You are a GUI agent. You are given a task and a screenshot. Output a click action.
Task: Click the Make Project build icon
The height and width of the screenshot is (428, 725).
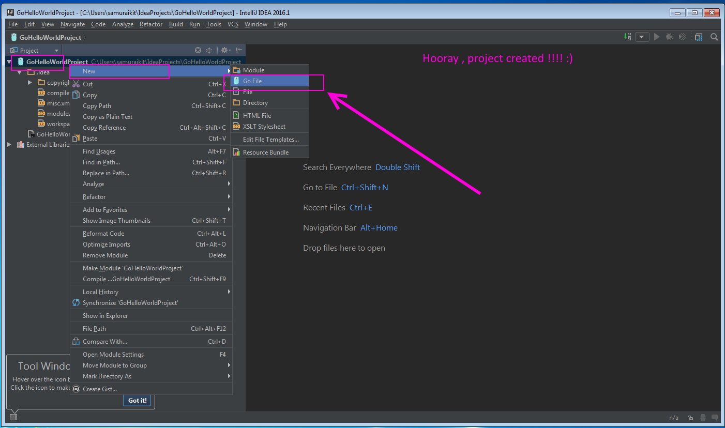[x=627, y=37]
